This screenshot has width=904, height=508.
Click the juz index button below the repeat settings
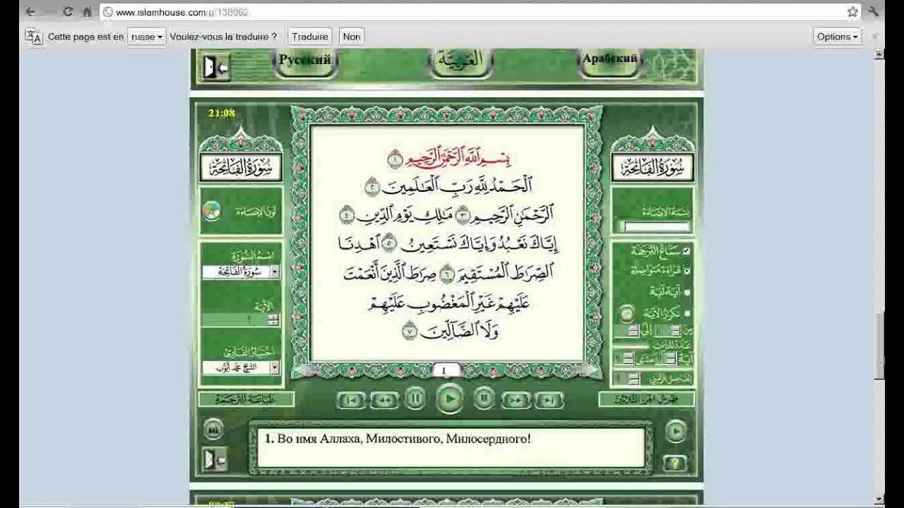pyautogui.click(x=646, y=399)
